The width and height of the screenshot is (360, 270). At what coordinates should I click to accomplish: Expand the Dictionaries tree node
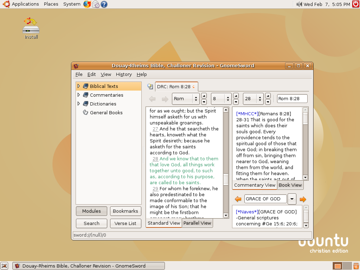tap(79, 104)
